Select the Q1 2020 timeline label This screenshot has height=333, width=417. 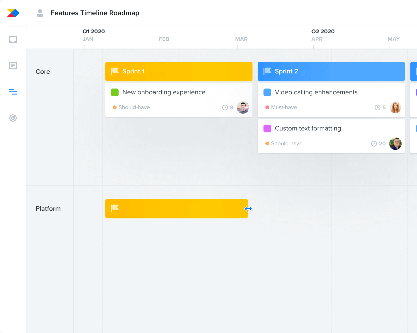[93, 31]
